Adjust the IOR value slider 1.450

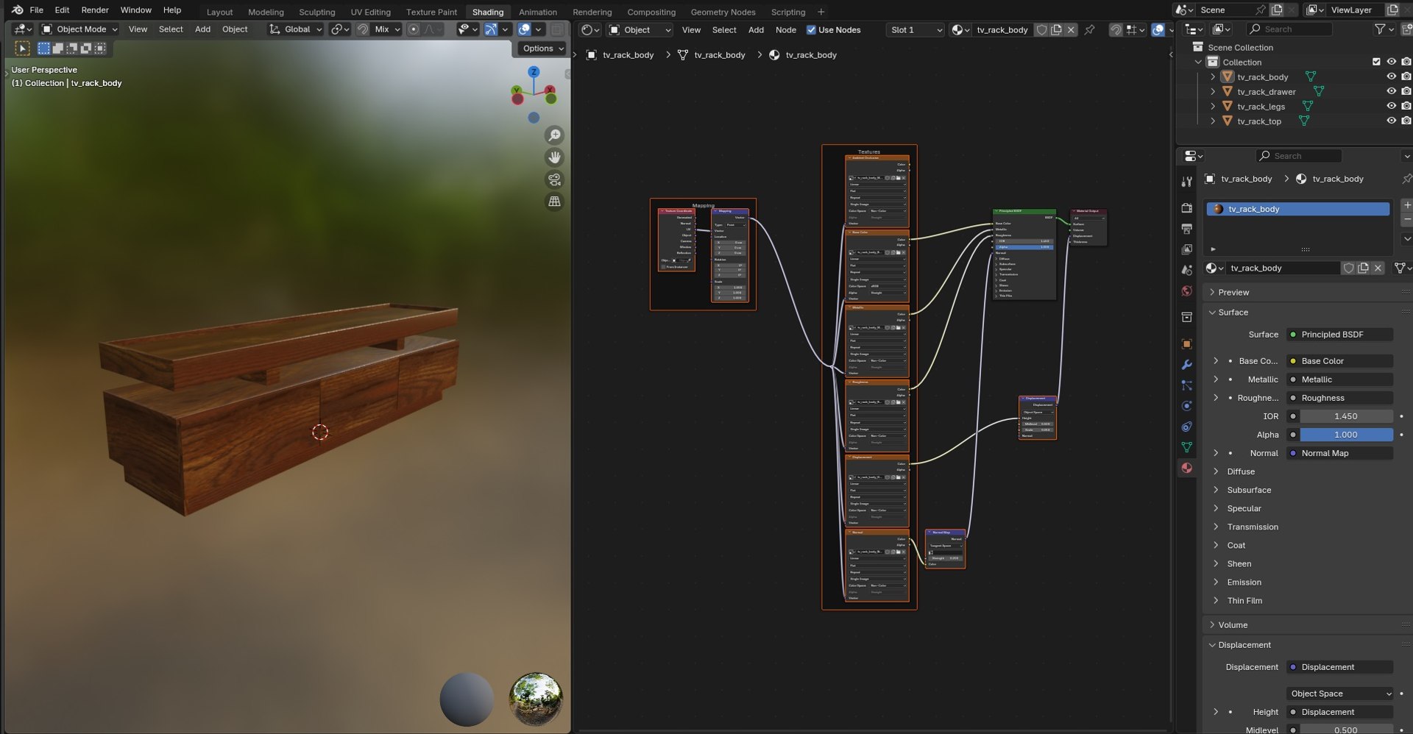coord(1346,416)
